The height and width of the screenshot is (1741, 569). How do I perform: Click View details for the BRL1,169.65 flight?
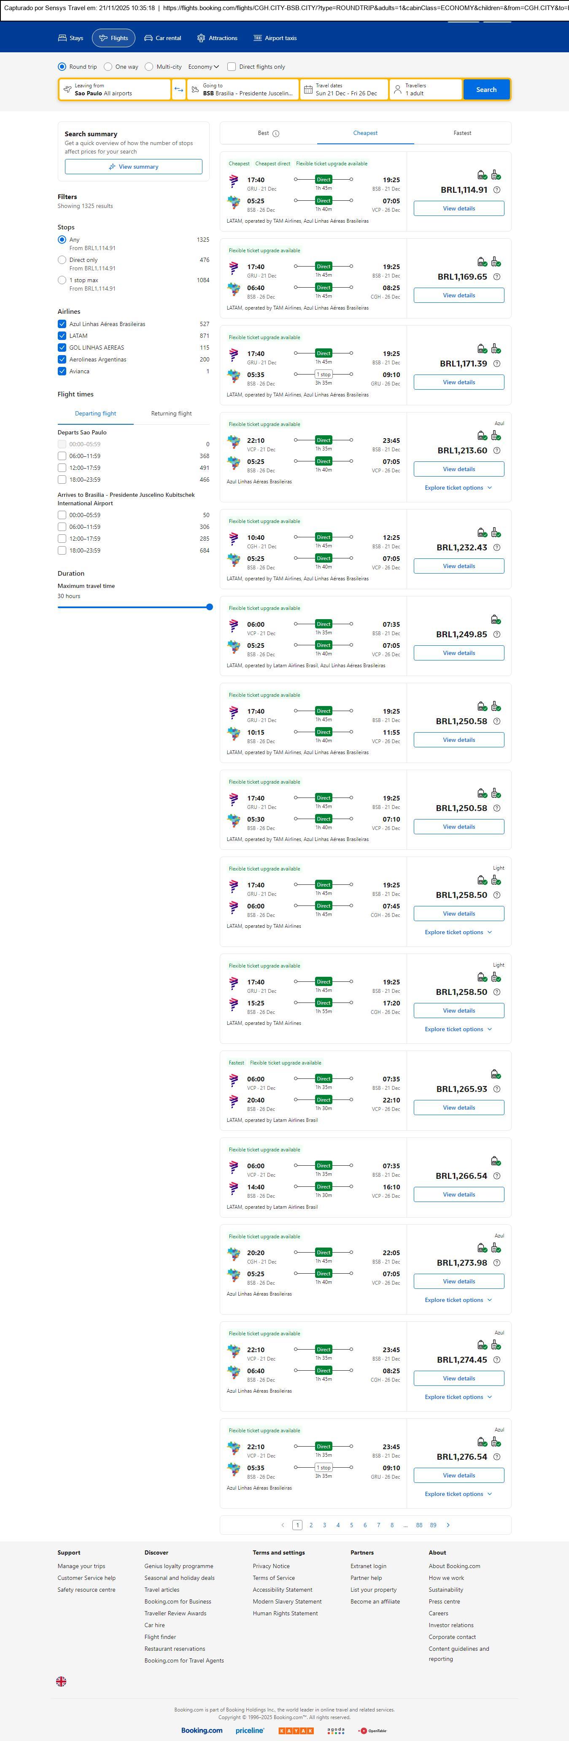[459, 295]
